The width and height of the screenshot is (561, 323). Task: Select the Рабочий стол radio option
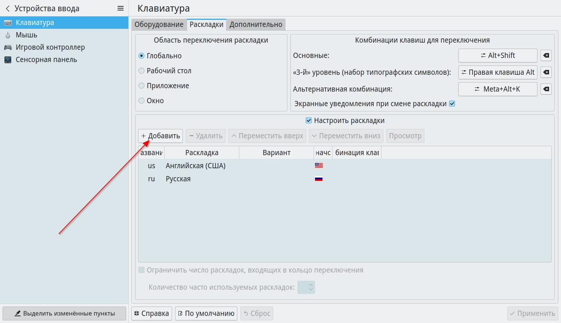coord(141,71)
